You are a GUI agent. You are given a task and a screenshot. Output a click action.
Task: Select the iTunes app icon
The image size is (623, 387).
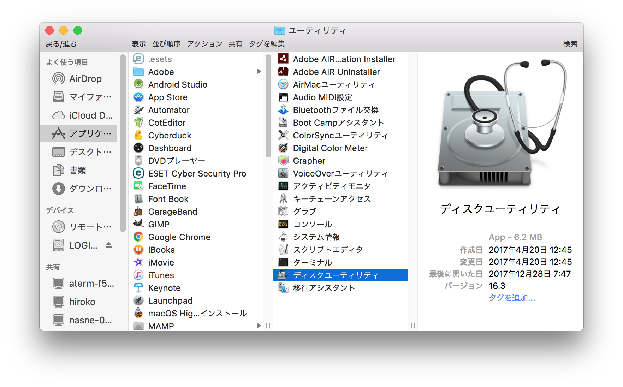138,275
